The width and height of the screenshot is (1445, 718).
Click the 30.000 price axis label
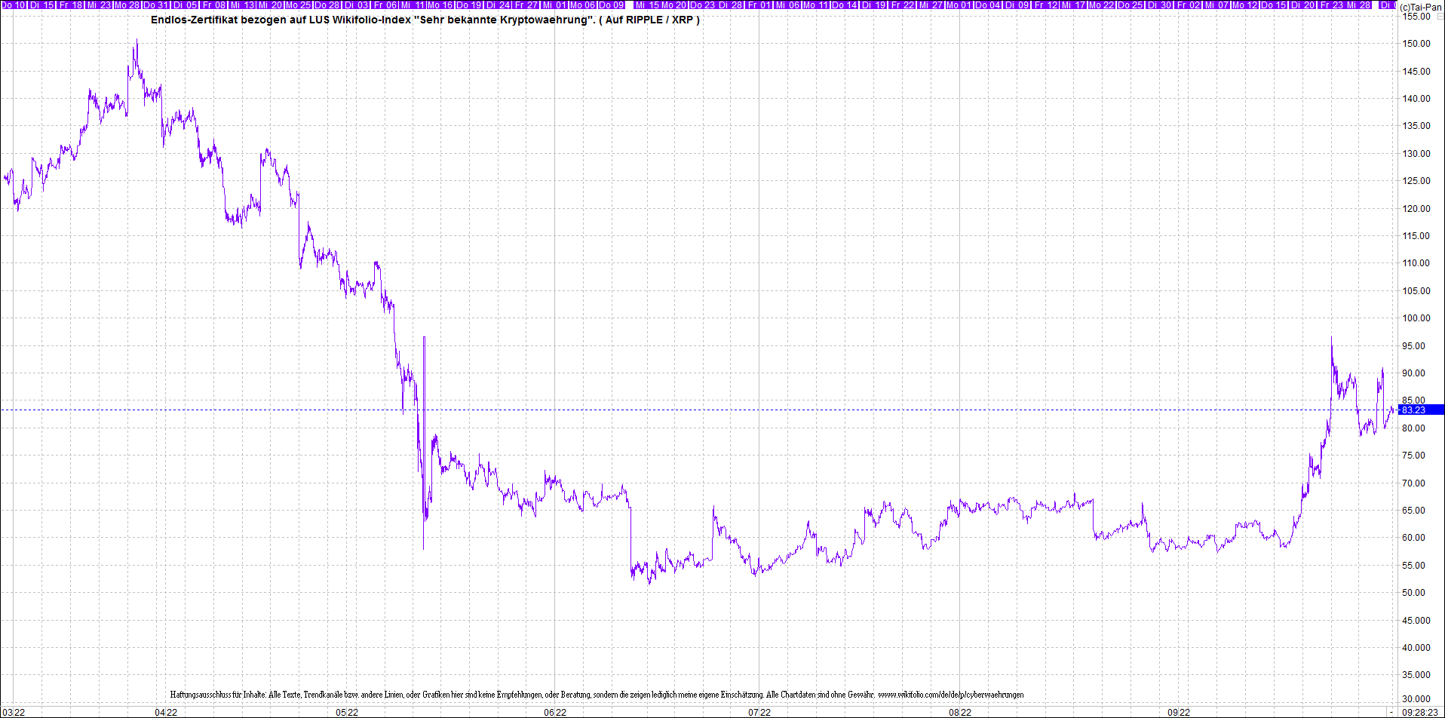click(x=1416, y=699)
